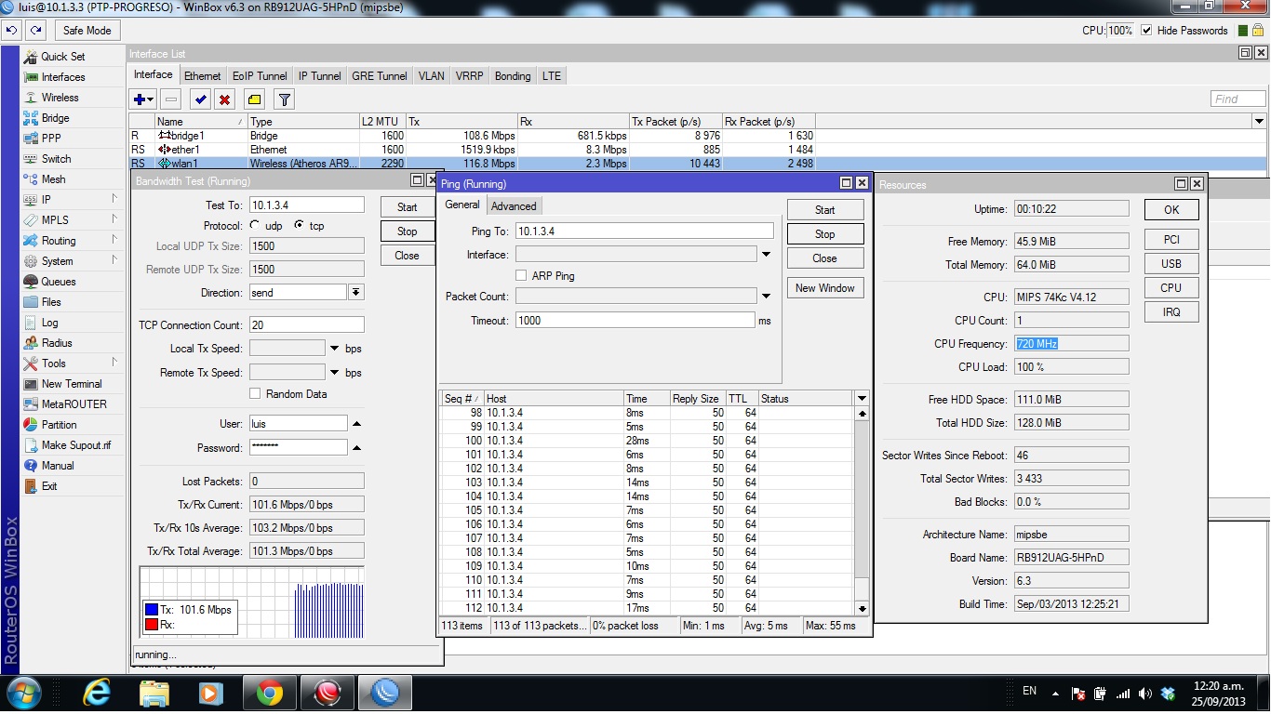Open Windows Explorer folder in the taskbar
1271x714 pixels.
(154, 693)
